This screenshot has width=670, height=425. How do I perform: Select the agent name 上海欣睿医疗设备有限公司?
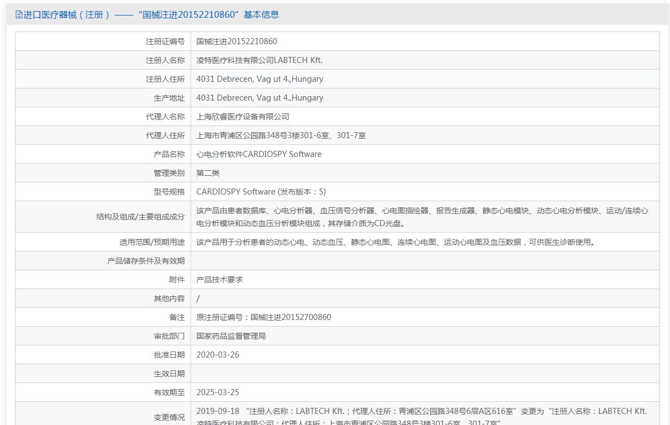click(242, 117)
